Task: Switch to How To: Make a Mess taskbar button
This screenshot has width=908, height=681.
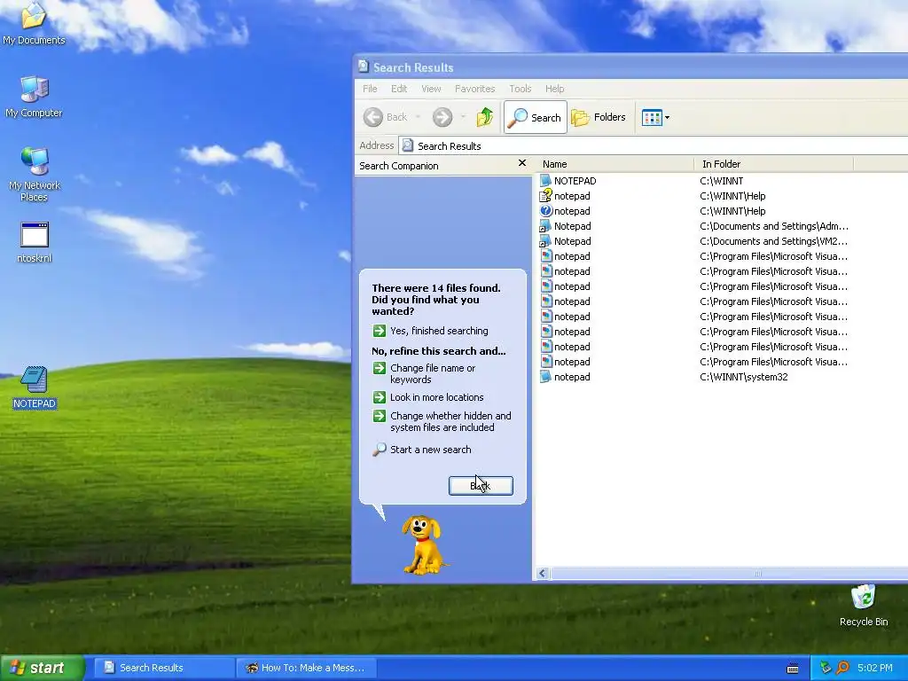Action: pyautogui.click(x=307, y=668)
